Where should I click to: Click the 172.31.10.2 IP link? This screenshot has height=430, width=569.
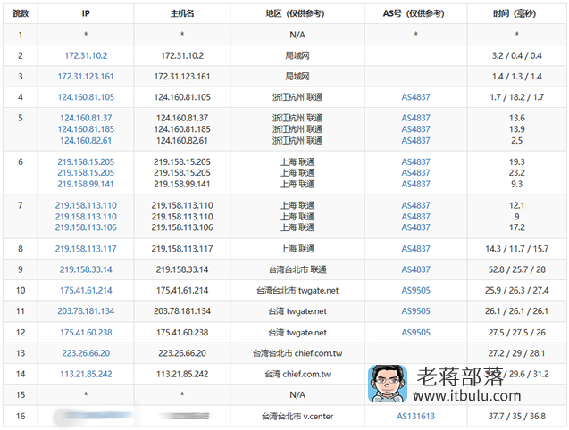86,55
